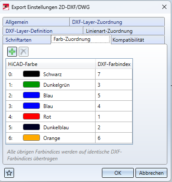
Task: Click the Abbrechen button
Action: 151,173
